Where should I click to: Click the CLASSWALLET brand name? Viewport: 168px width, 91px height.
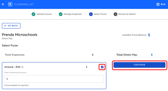pos(24,4)
